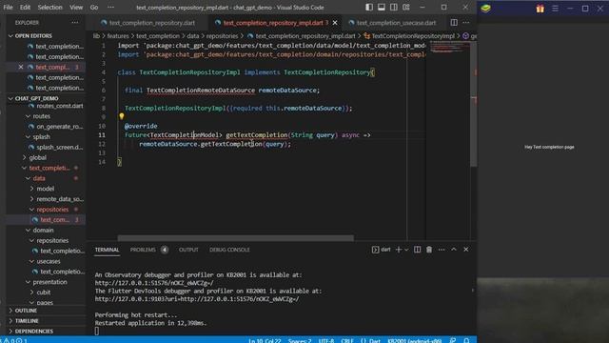Open editor more actions ellipsis

tap(466, 23)
